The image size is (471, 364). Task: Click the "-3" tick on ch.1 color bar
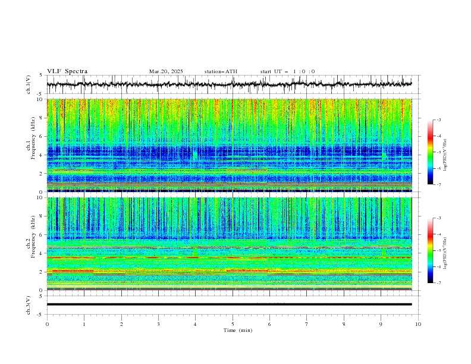tap(439, 120)
